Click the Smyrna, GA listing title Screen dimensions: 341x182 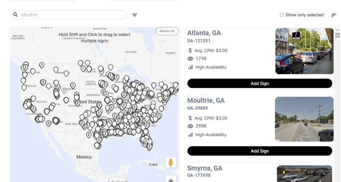(205, 168)
